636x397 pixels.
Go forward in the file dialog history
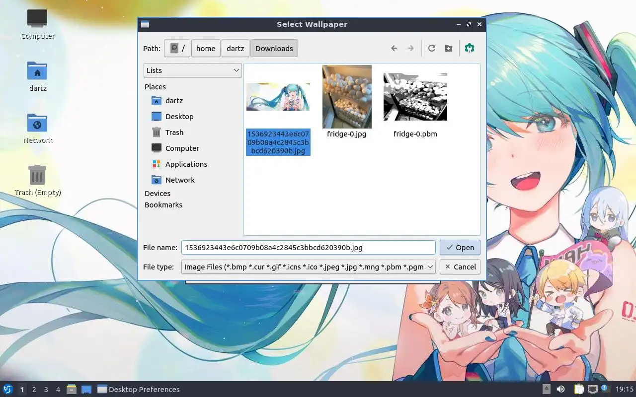[x=410, y=49]
